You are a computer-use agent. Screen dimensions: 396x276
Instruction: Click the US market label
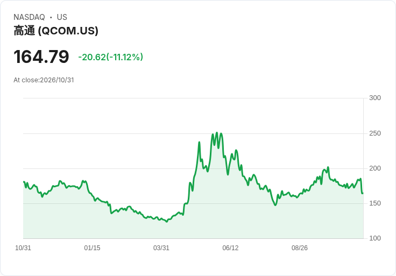(x=62, y=17)
